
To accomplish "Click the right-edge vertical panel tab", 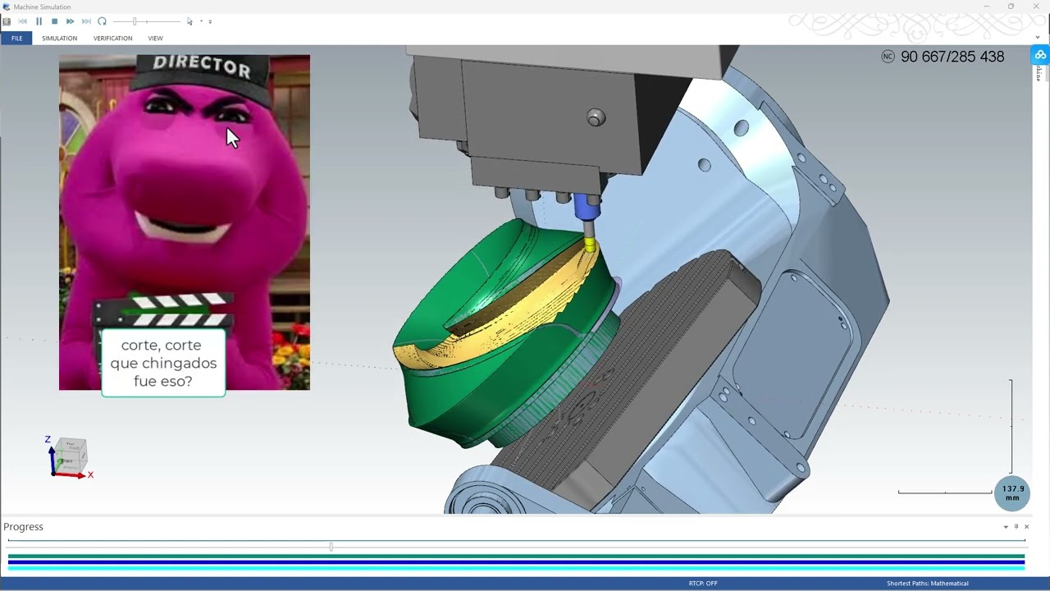I will (1039, 73).
